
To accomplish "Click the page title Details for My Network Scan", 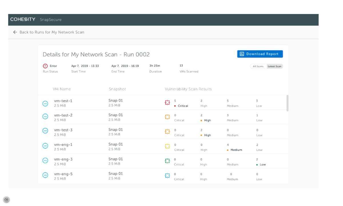I will point(96,54).
